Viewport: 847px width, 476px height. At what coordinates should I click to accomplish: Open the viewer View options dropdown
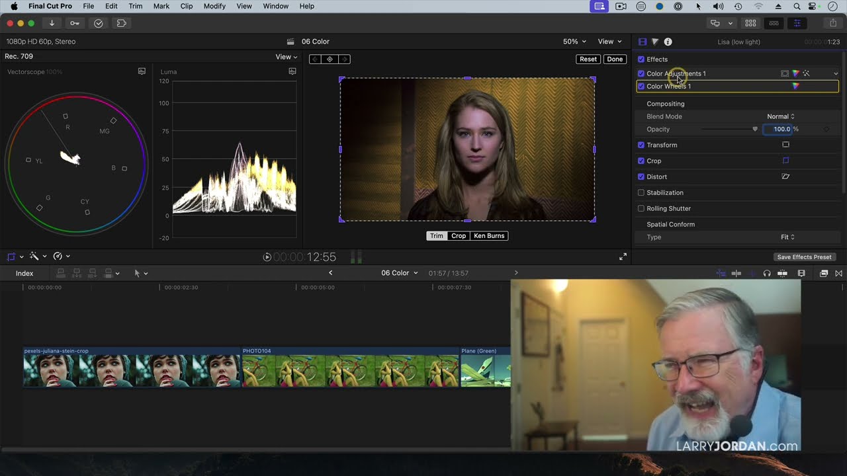(609, 42)
